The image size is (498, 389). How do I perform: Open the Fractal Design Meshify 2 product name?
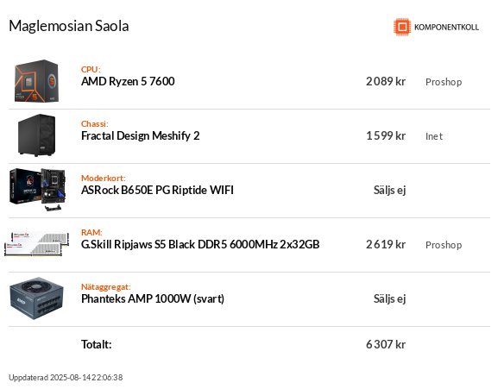pyautogui.click(x=141, y=135)
